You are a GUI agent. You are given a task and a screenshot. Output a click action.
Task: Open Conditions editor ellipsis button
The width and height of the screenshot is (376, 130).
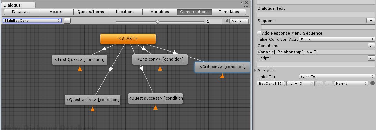[371, 45]
